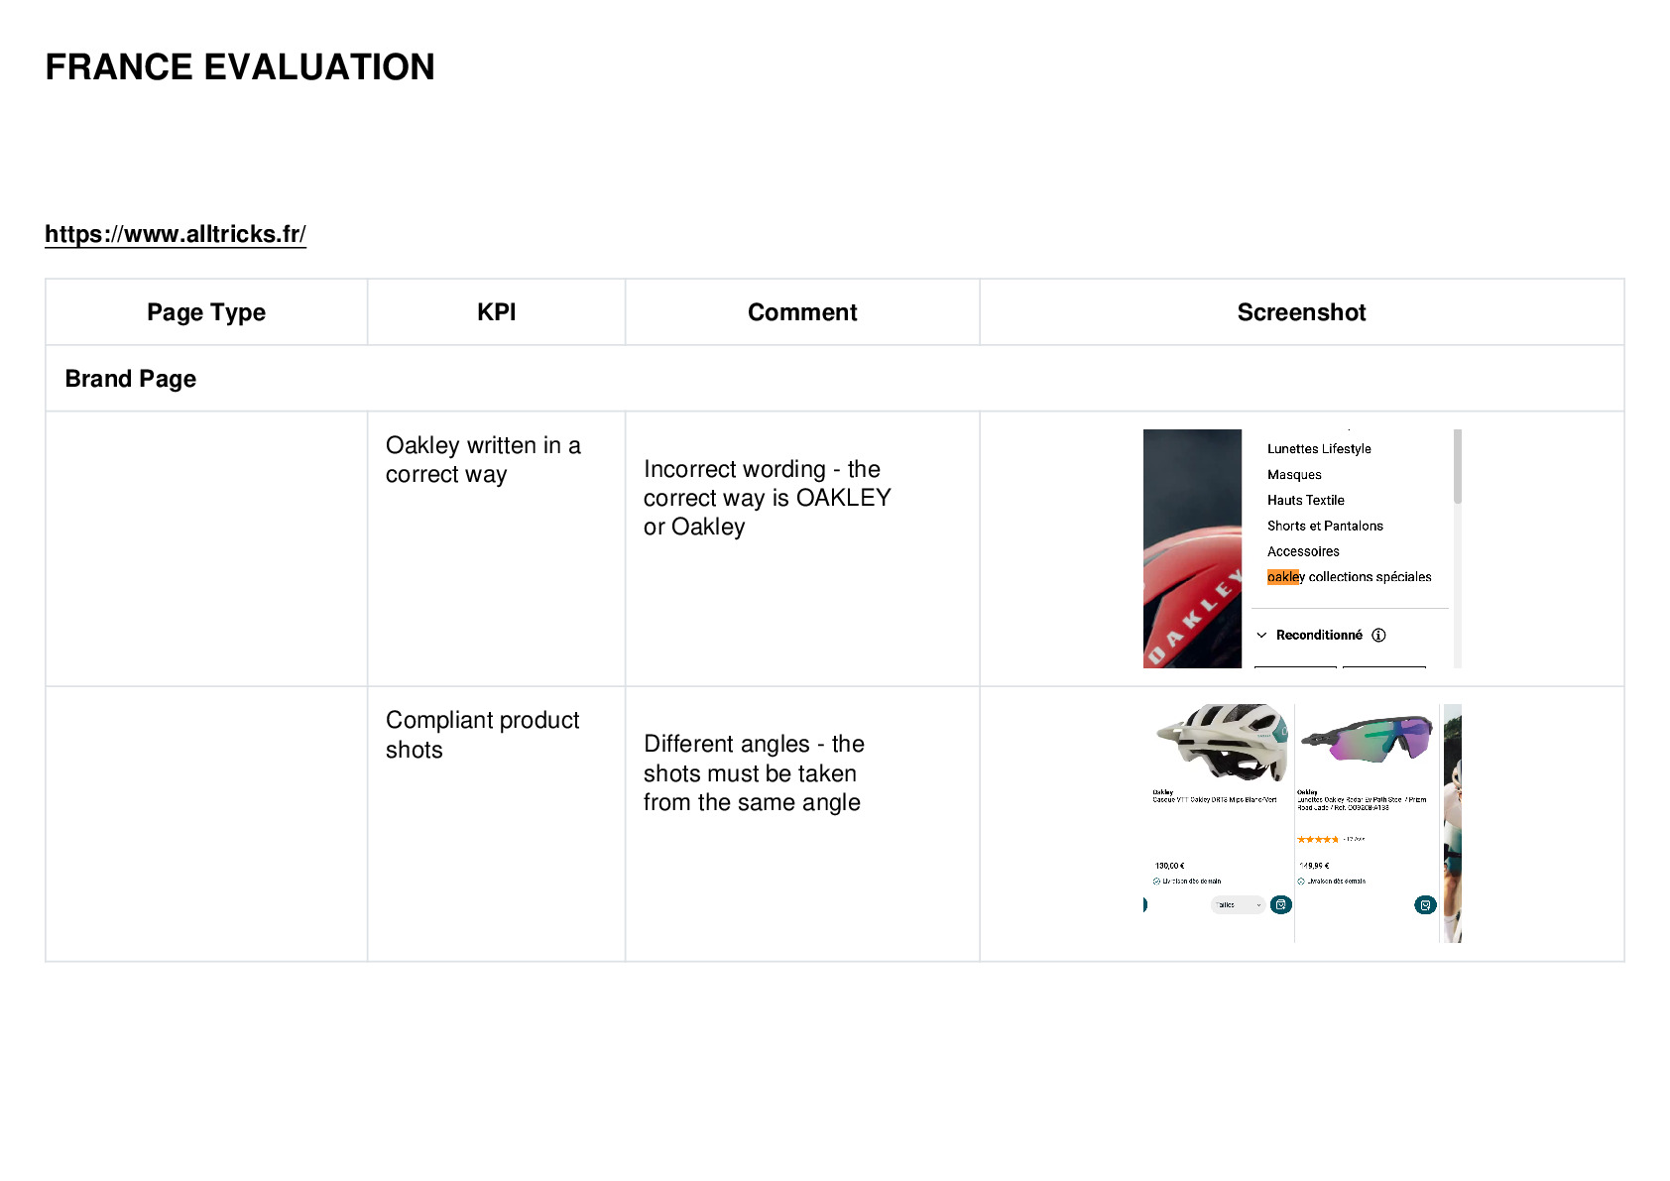This screenshot has width=1670, height=1181.
Task: Click the filter panel scrollbar thumb
Action: pyautogui.click(x=1458, y=466)
